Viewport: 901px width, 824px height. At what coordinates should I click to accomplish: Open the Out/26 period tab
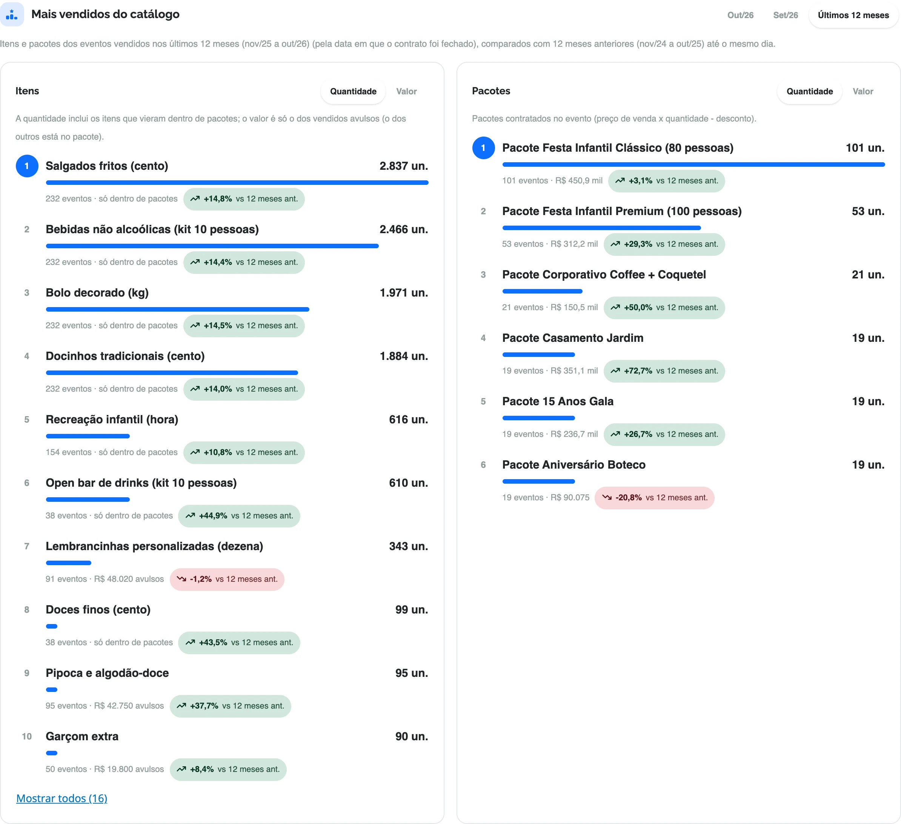point(740,15)
